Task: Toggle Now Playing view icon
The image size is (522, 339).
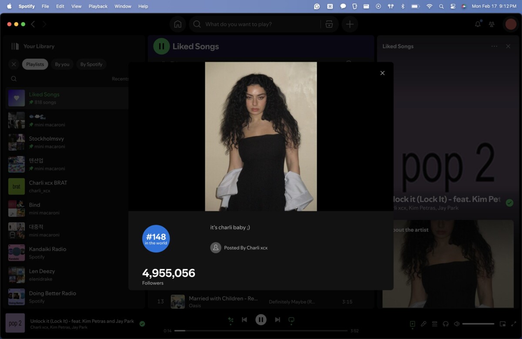Action: (x=412, y=324)
